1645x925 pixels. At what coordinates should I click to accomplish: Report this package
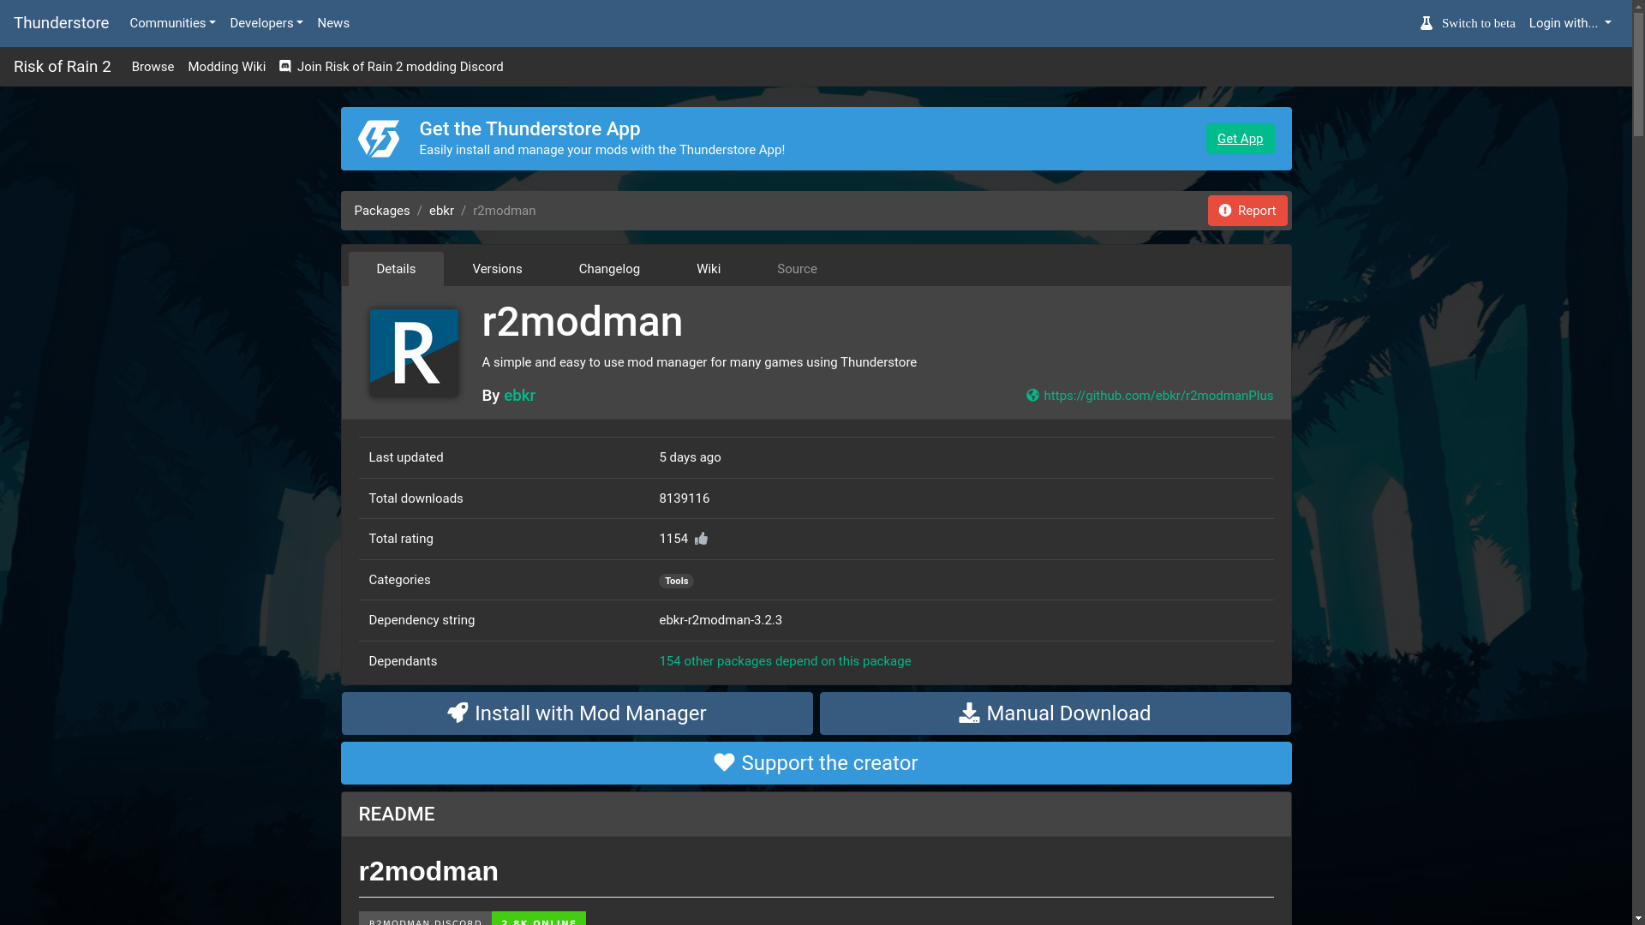pyautogui.click(x=1247, y=211)
